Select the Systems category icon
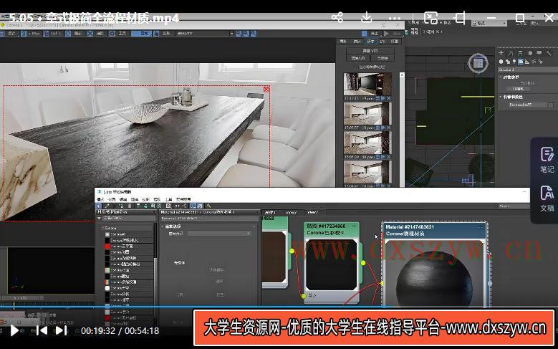This screenshot has height=349, width=558. 540,62
